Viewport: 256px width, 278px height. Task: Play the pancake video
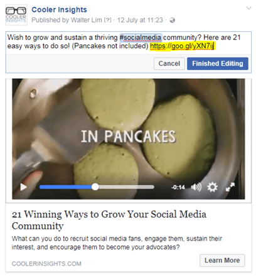click(23, 187)
